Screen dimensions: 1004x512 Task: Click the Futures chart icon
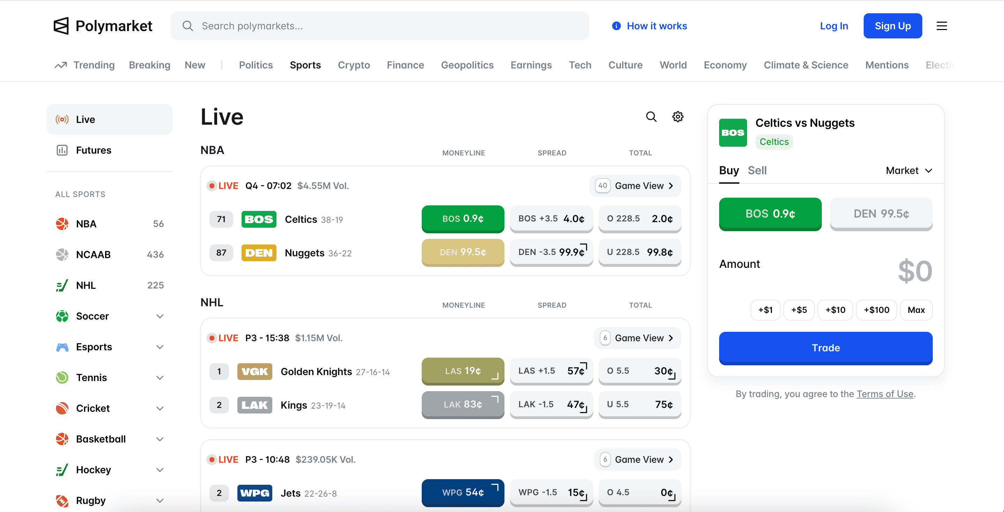(x=62, y=150)
